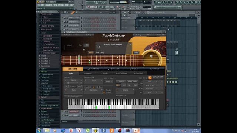Select the Sustain pedal mode radio
This screenshot has height=133, width=237.
(104, 92)
